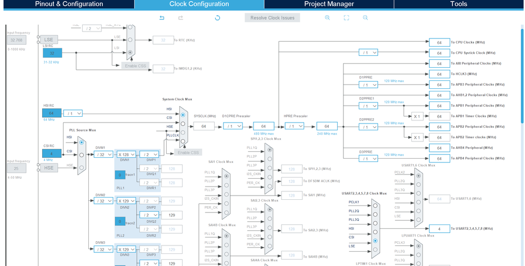Click fracn1 value box
This screenshot has height=266, width=525.
point(120,175)
